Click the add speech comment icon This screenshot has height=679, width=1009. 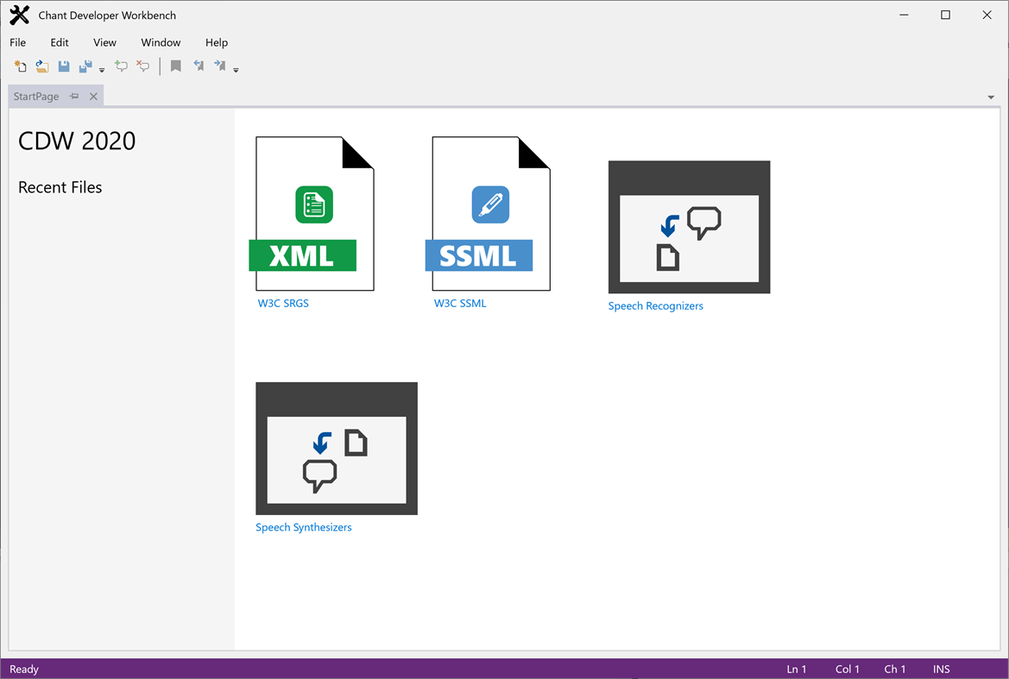pyautogui.click(x=121, y=66)
